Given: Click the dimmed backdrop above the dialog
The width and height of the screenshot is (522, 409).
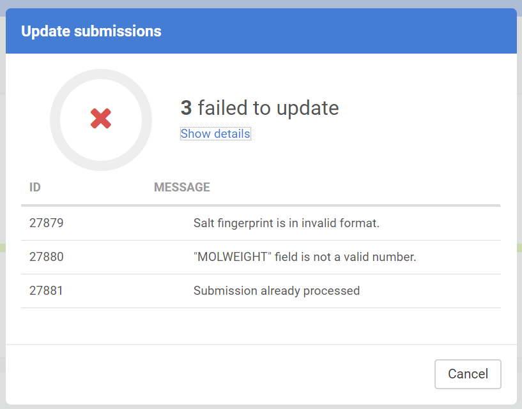Looking at the screenshot, I should click(256, 3).
